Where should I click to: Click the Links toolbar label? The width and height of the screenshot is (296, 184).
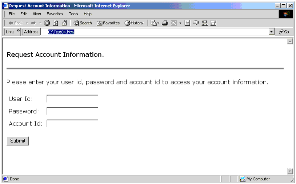[x=10, y=32]
